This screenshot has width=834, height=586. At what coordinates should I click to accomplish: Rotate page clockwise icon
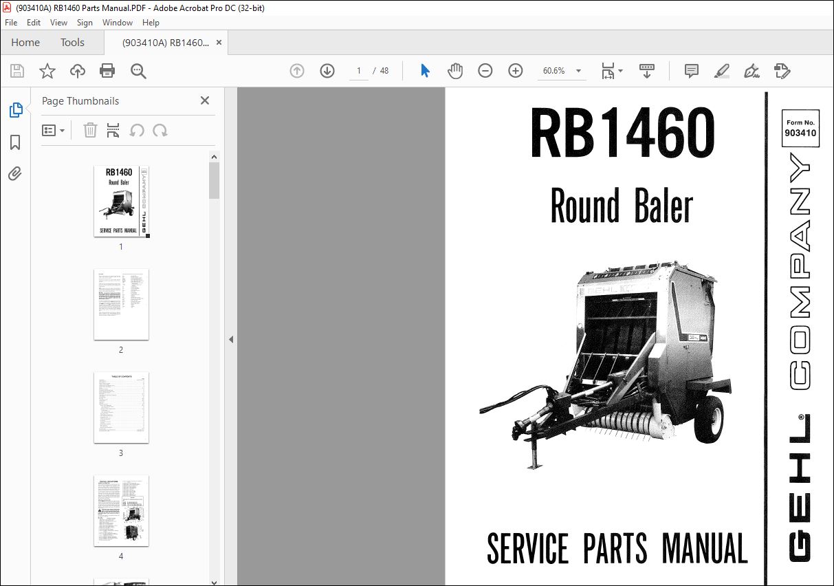coord(160,130)
